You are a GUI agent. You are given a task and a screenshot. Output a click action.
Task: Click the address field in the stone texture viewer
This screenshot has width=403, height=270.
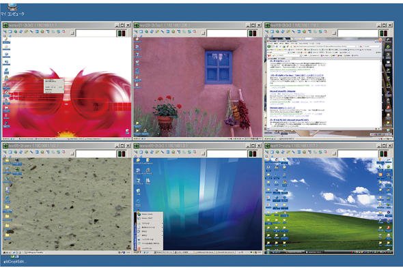click(x=96, y=153)
